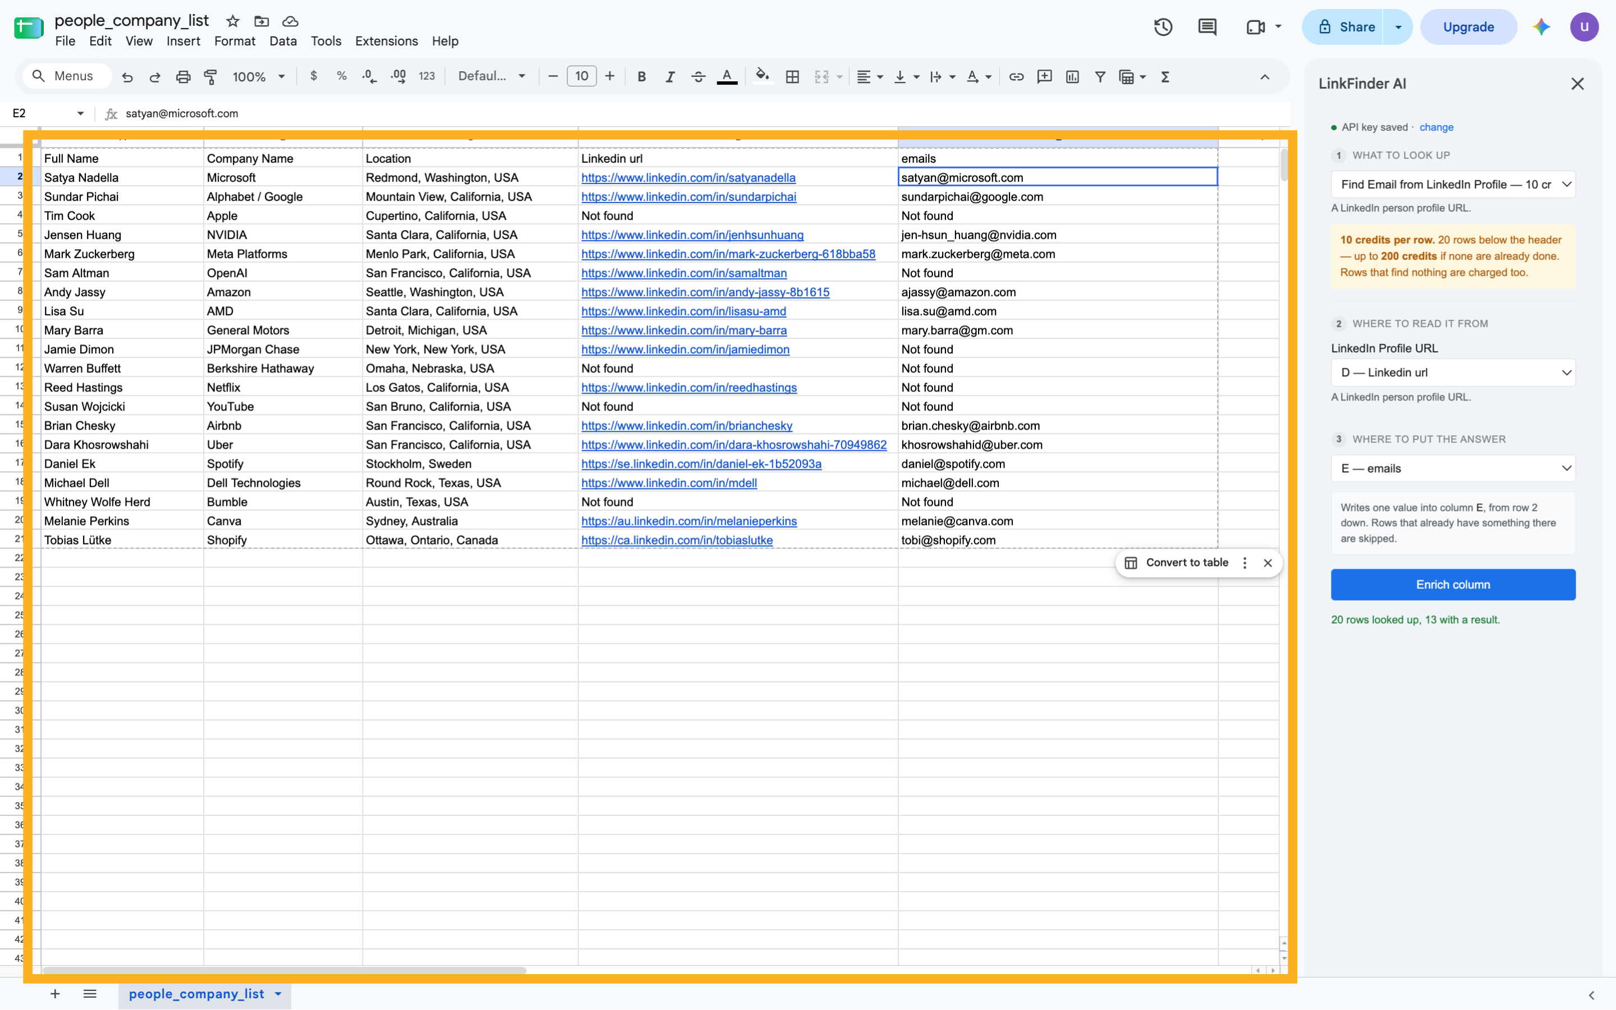Image resolution: width=1616 pixels, height=1010 pixels.
Task: Check cloud save status icon
Action: pyautogui.click(x=290, y=21)
